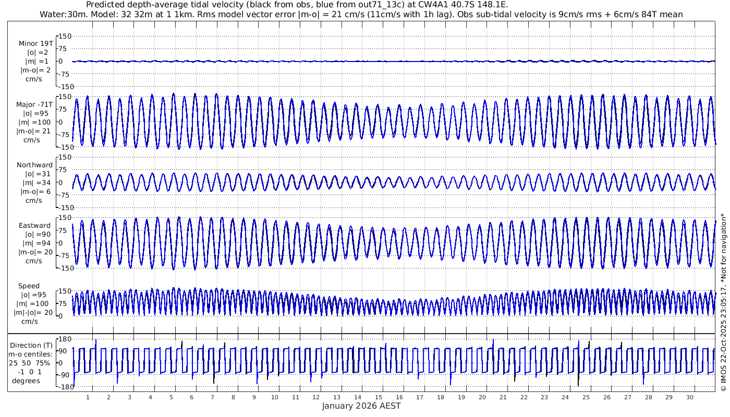
Task: Click the '180' tick on Direction axis
Action: pos(65,339)
